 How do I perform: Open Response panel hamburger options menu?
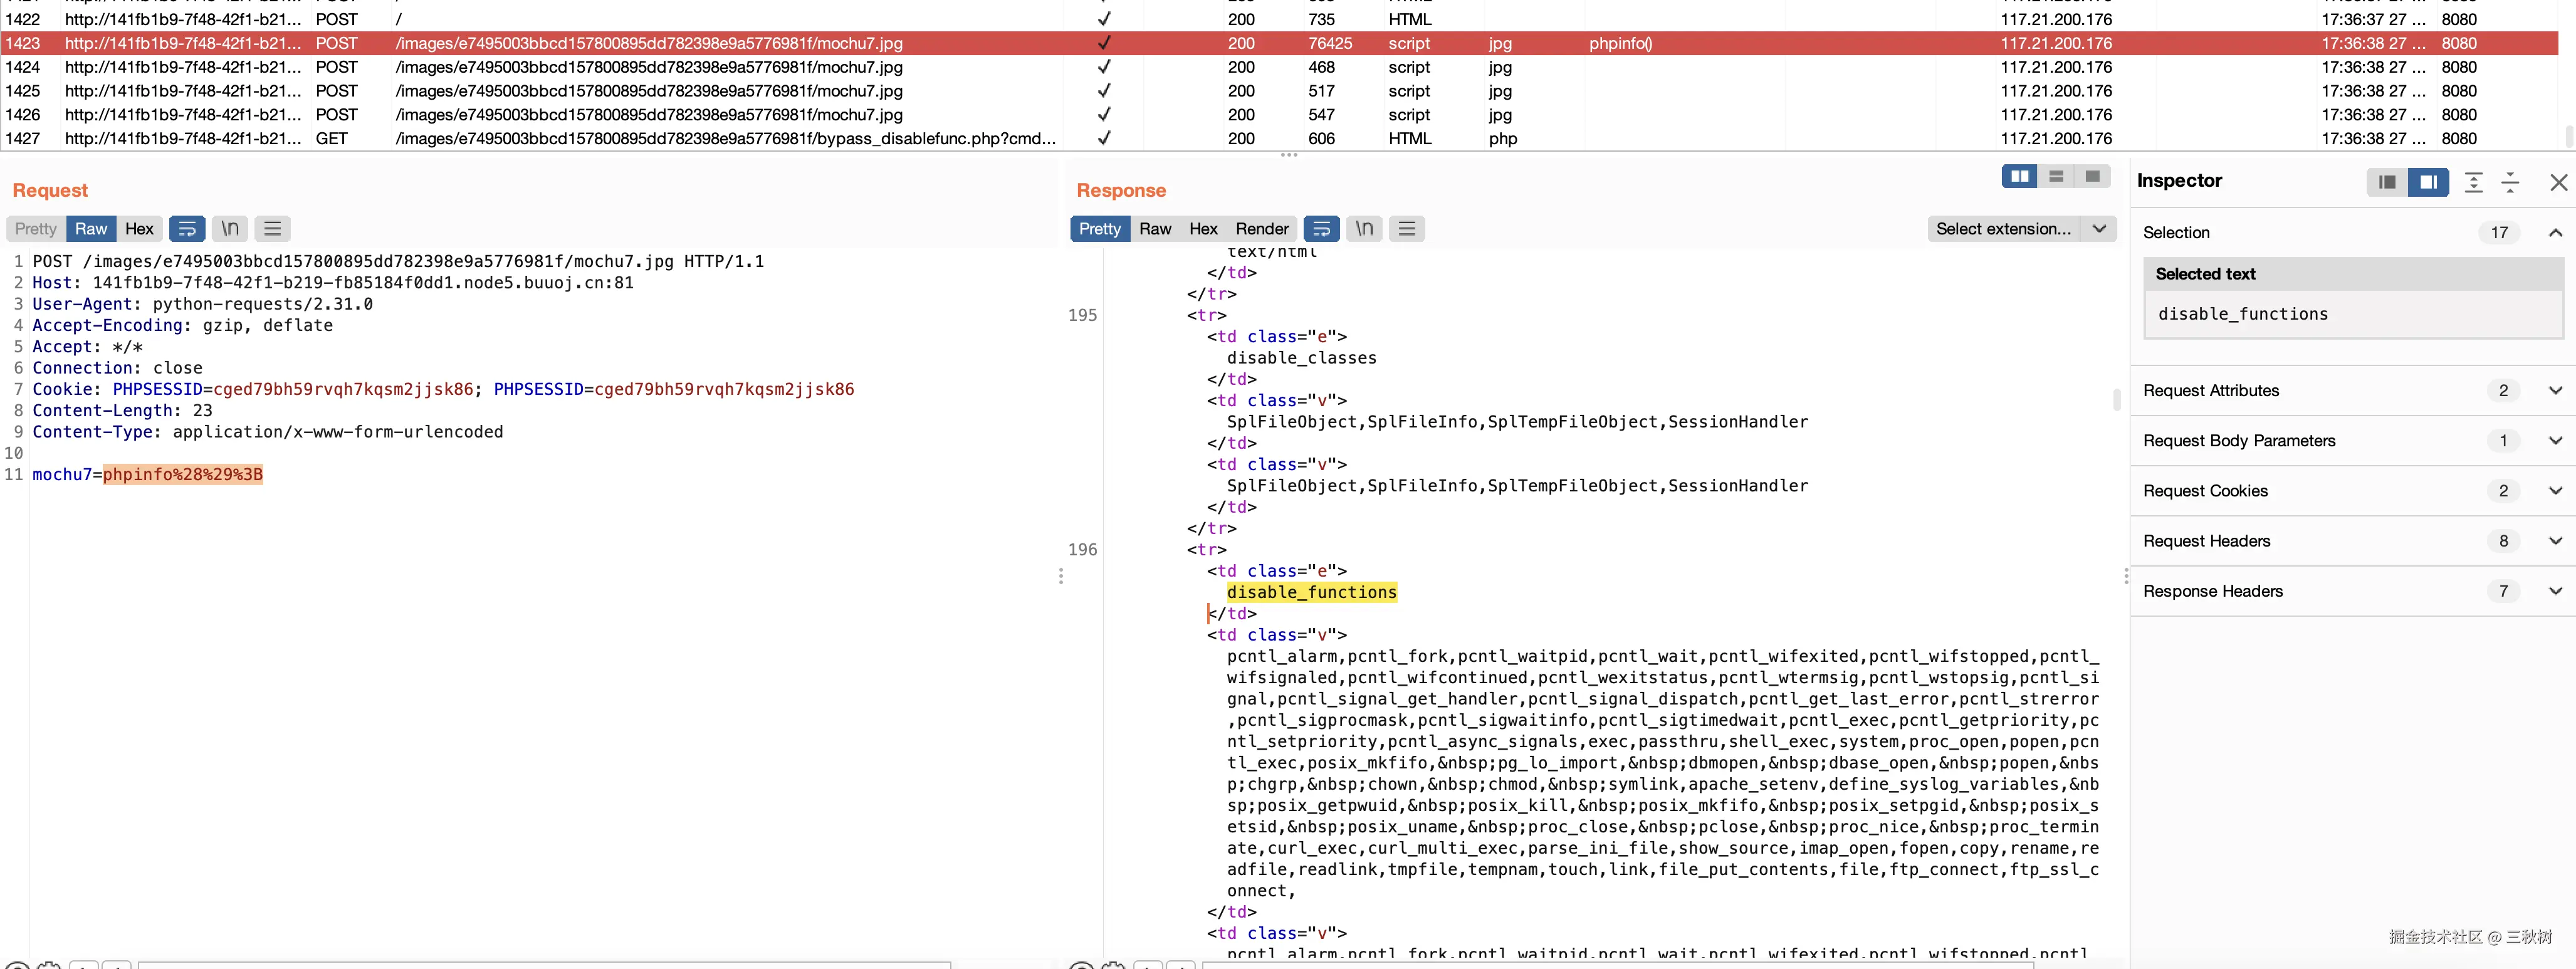[x=1406, y=229]
